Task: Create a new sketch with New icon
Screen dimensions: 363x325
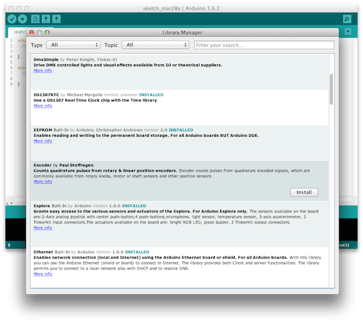Action: 35,19
